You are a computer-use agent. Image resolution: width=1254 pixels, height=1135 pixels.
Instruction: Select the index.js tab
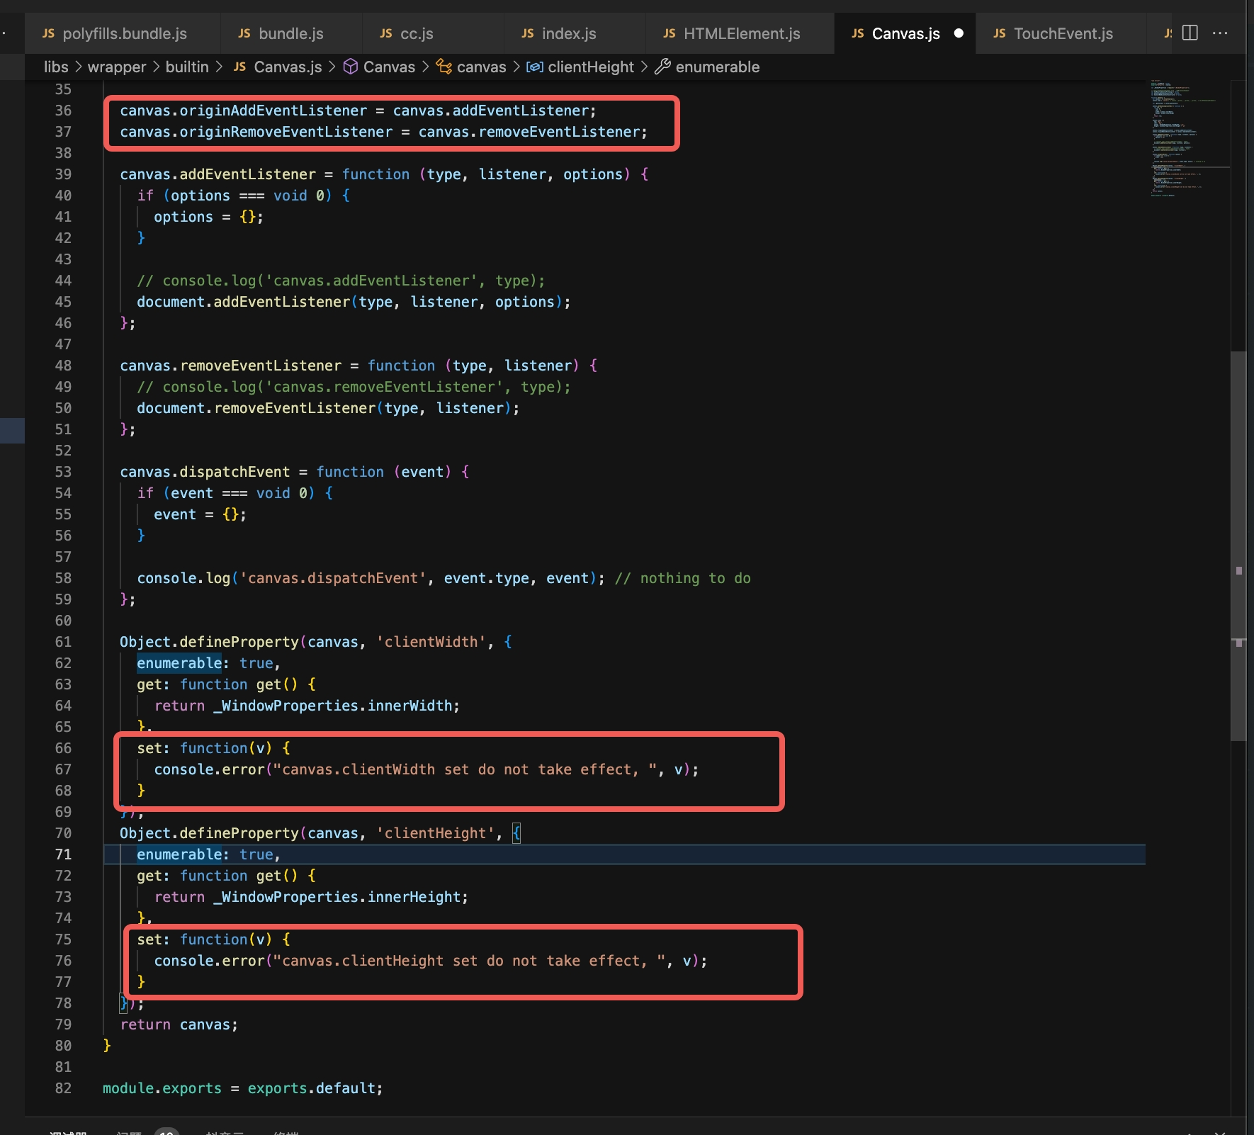tap(568, 34)
